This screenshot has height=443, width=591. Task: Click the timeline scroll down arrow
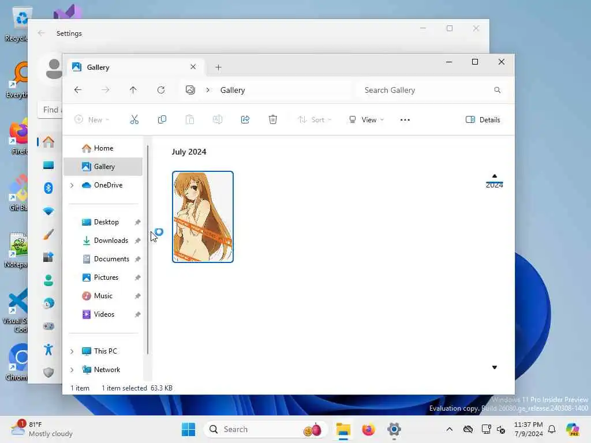click(495, 367)
